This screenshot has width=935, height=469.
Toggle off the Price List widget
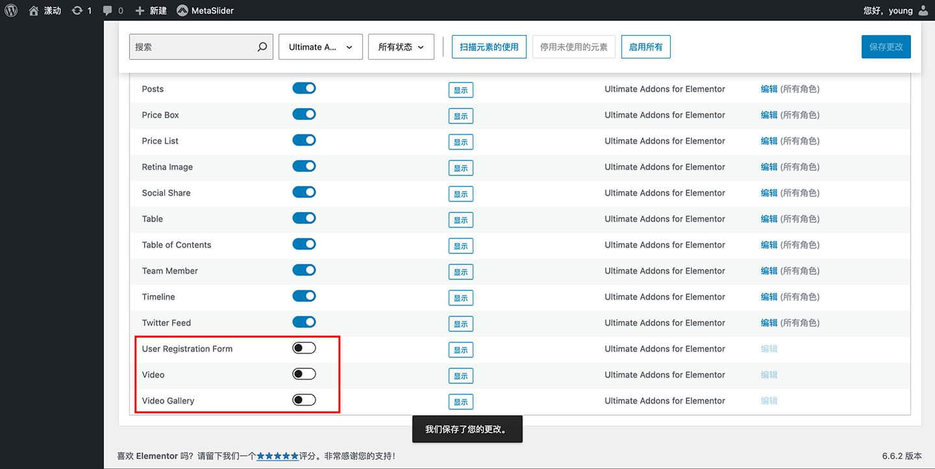[304, 140]
